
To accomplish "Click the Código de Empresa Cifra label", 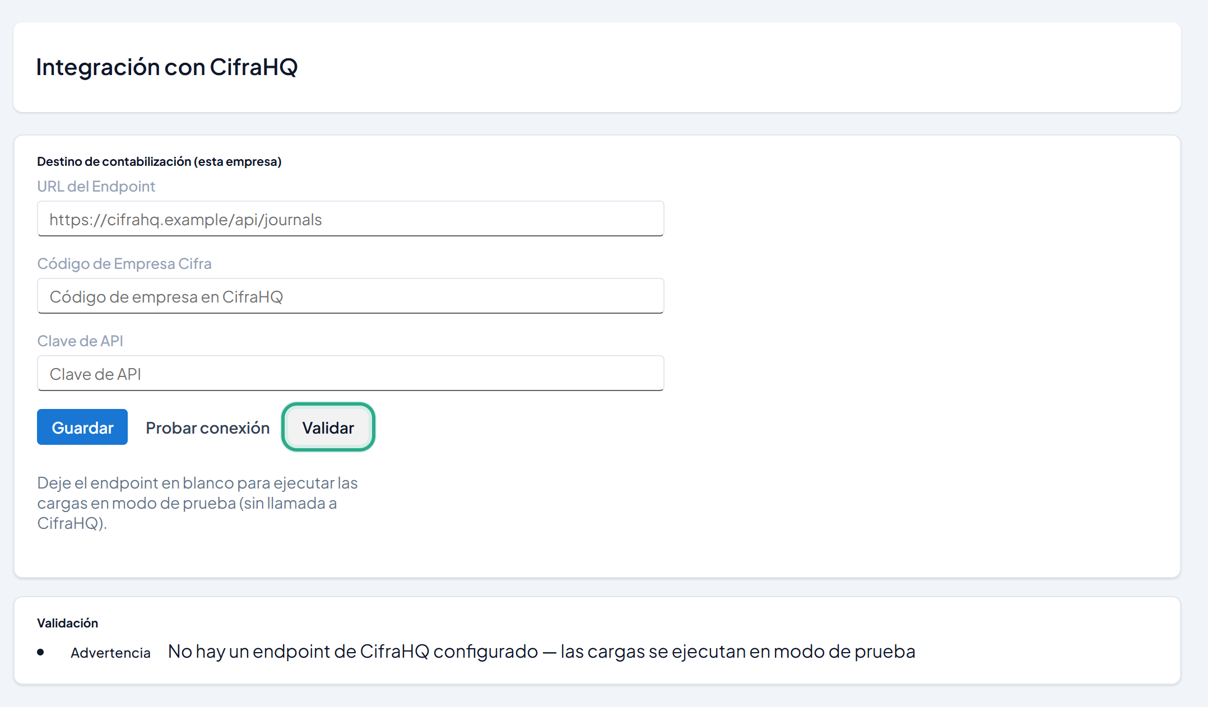I will [124, 263].
